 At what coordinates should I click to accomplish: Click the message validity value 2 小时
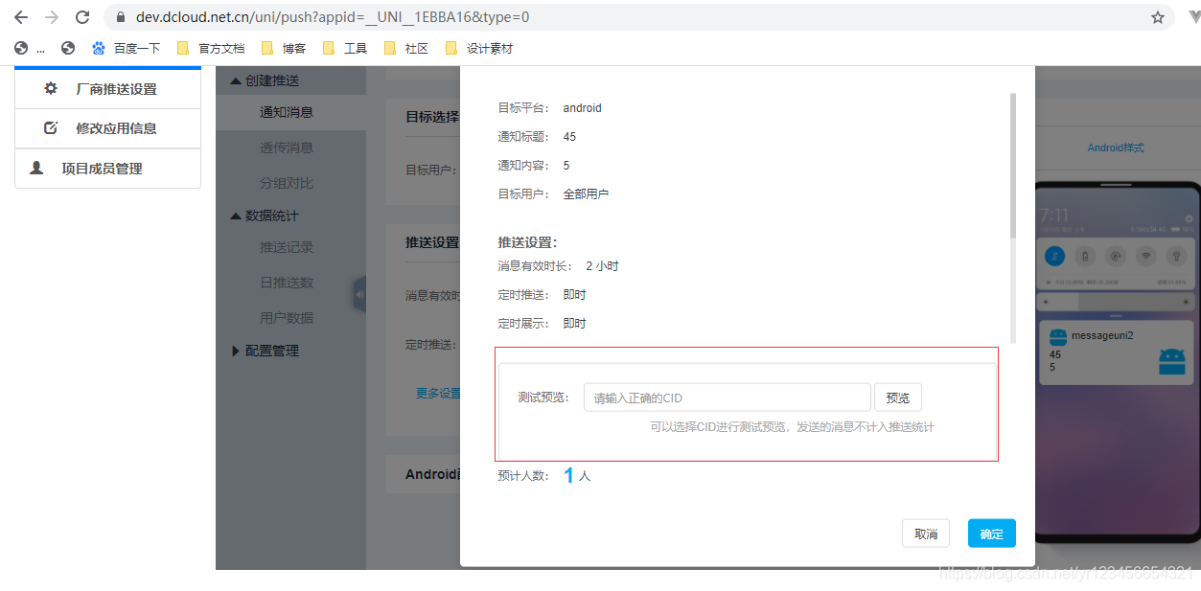click(x=603, y=266)
